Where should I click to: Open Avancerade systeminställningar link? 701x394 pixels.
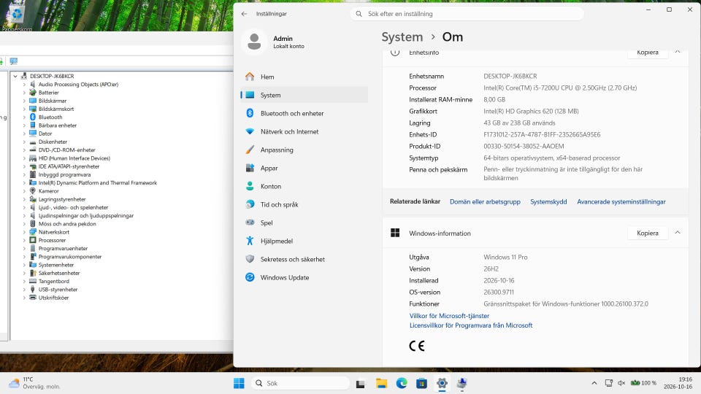tap(621, 202)
